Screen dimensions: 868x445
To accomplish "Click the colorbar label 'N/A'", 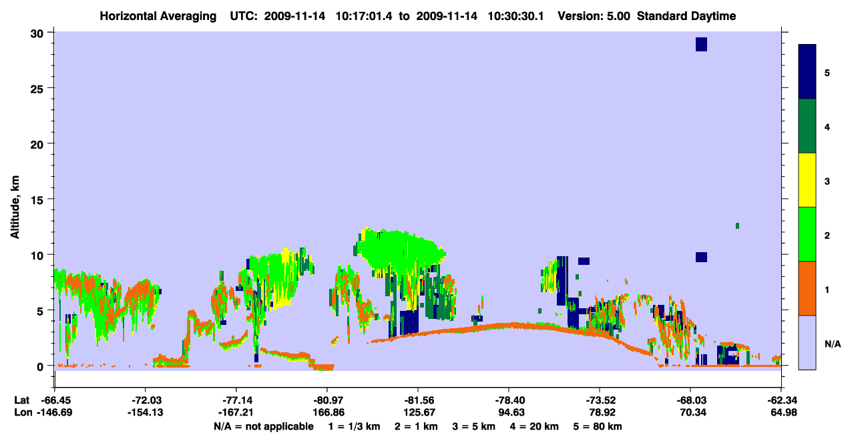I will pos(833,344).
